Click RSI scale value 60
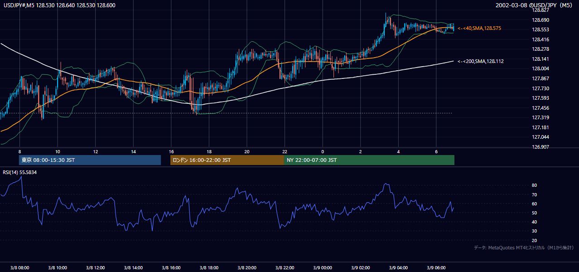 click(x=535, y=204)
